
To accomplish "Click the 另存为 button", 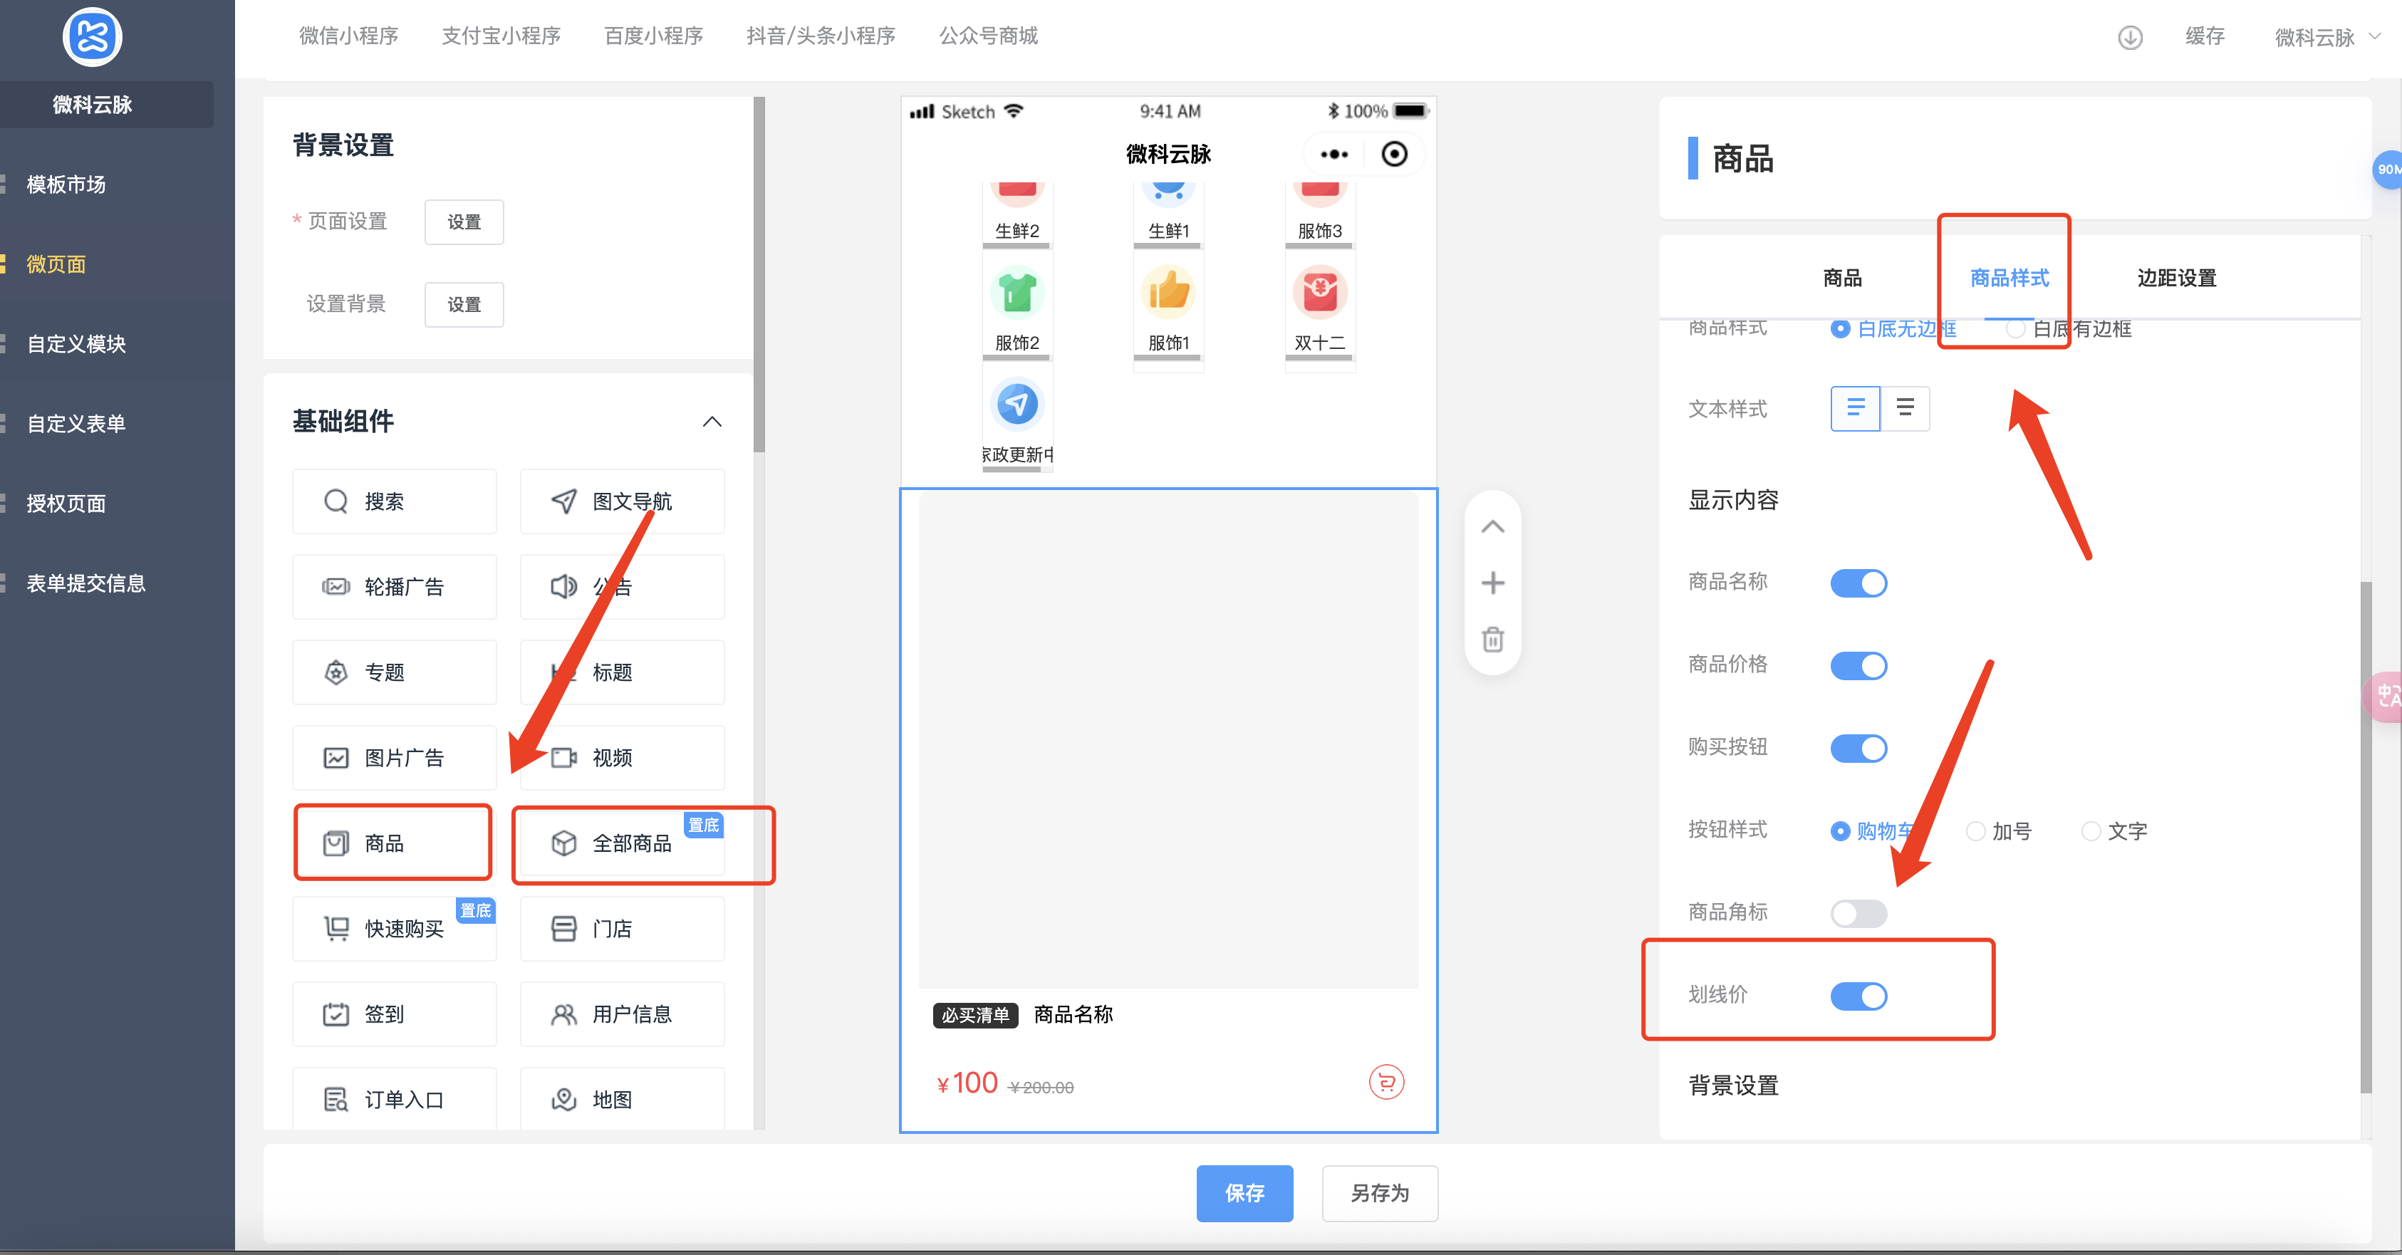I will (x=1379, y=1194).
